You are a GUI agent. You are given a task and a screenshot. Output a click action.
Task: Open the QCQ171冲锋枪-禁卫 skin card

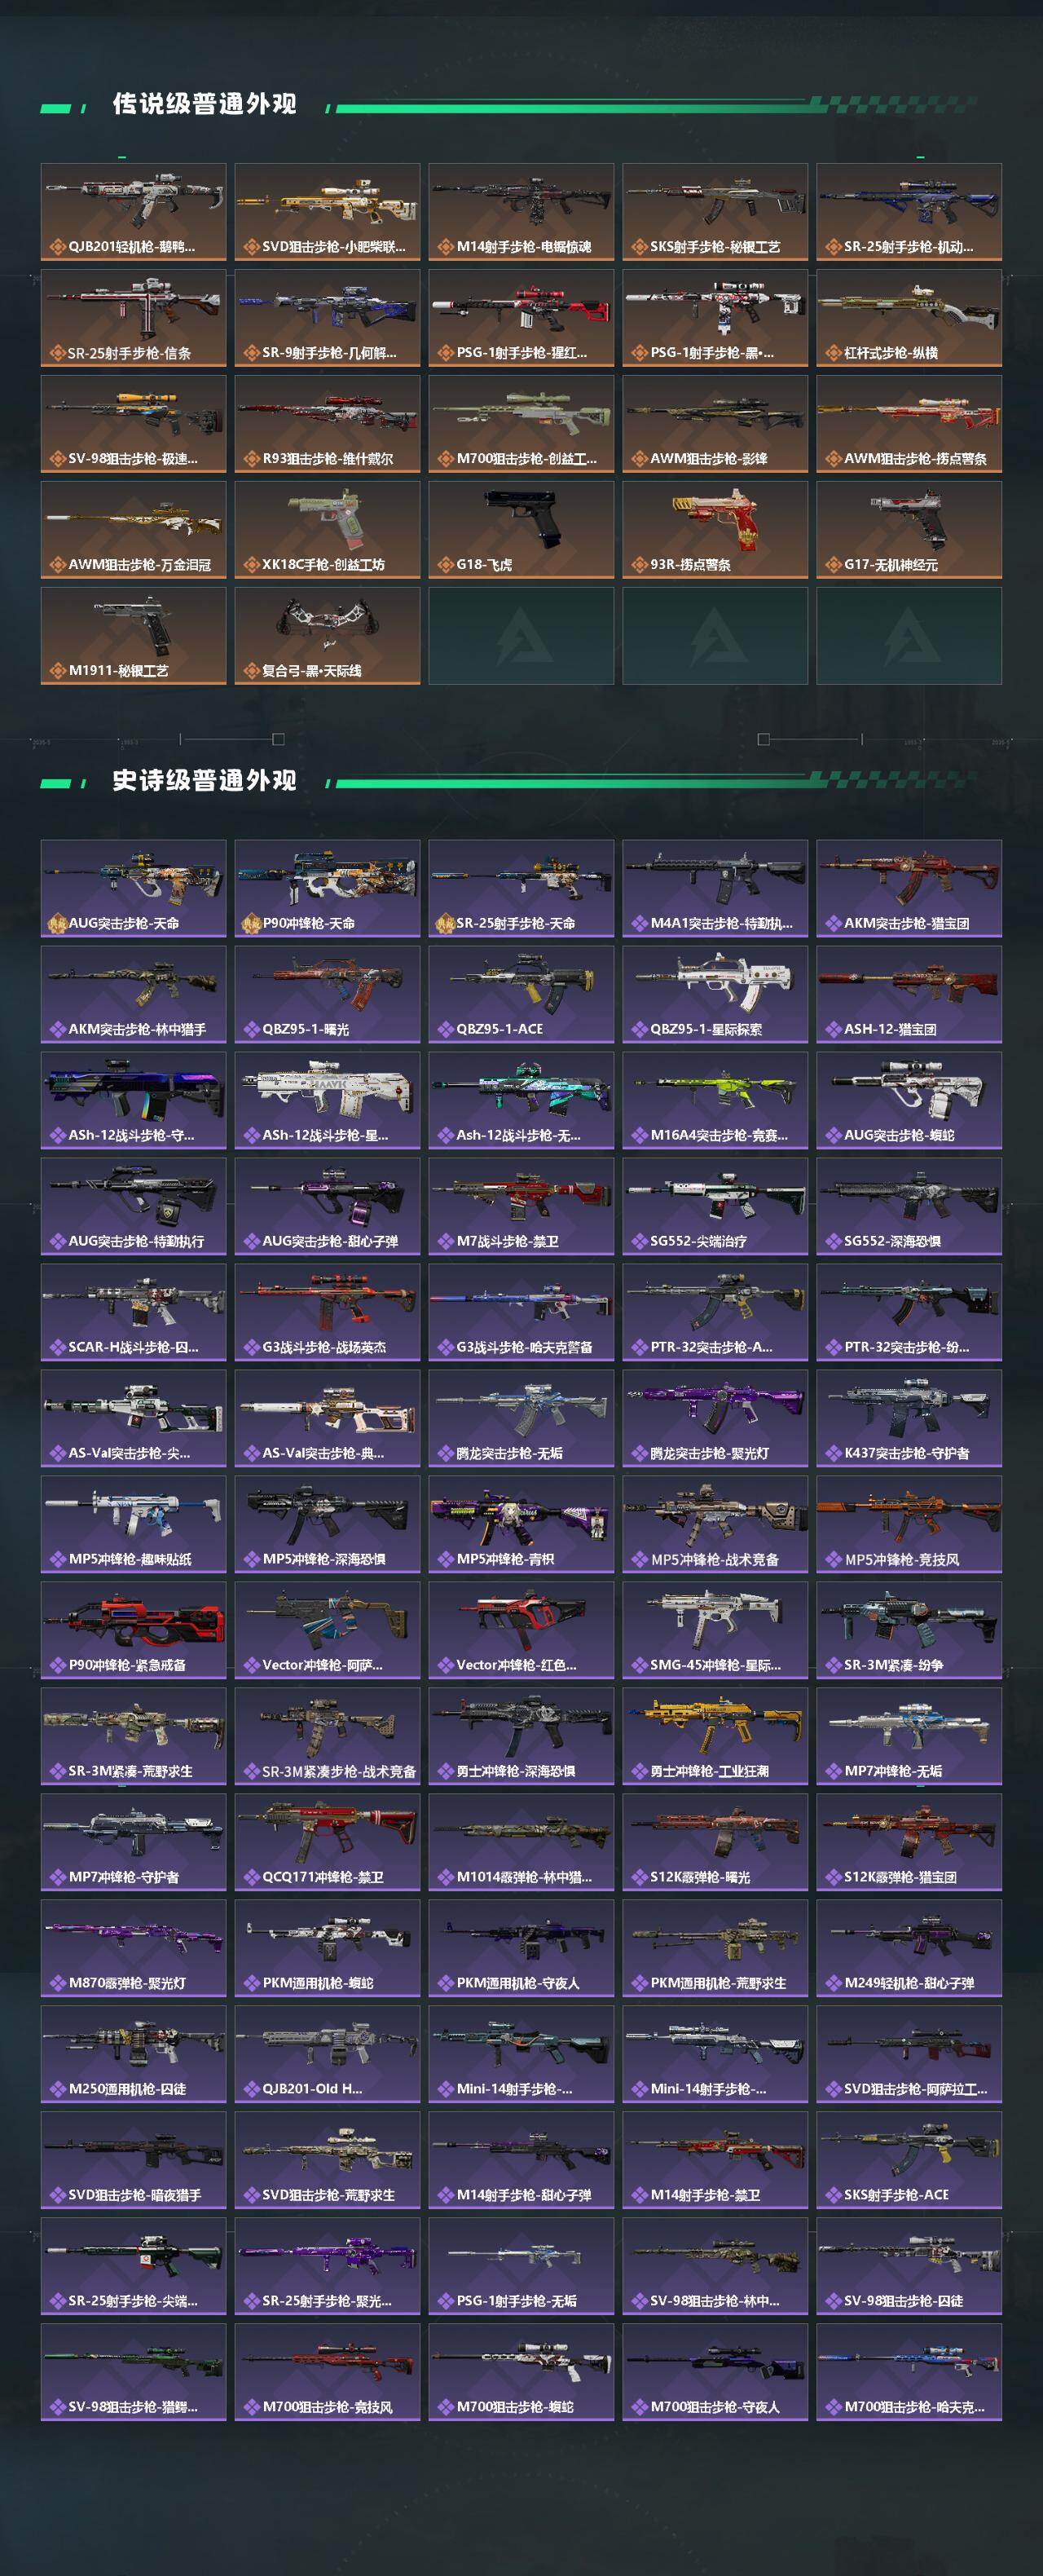point(327,1842)
